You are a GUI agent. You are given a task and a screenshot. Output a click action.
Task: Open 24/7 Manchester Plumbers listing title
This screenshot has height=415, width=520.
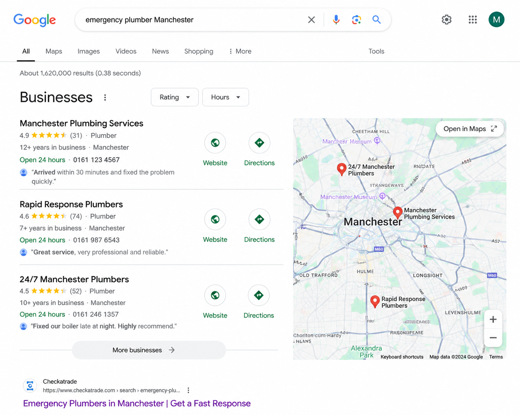coord(74,279)
